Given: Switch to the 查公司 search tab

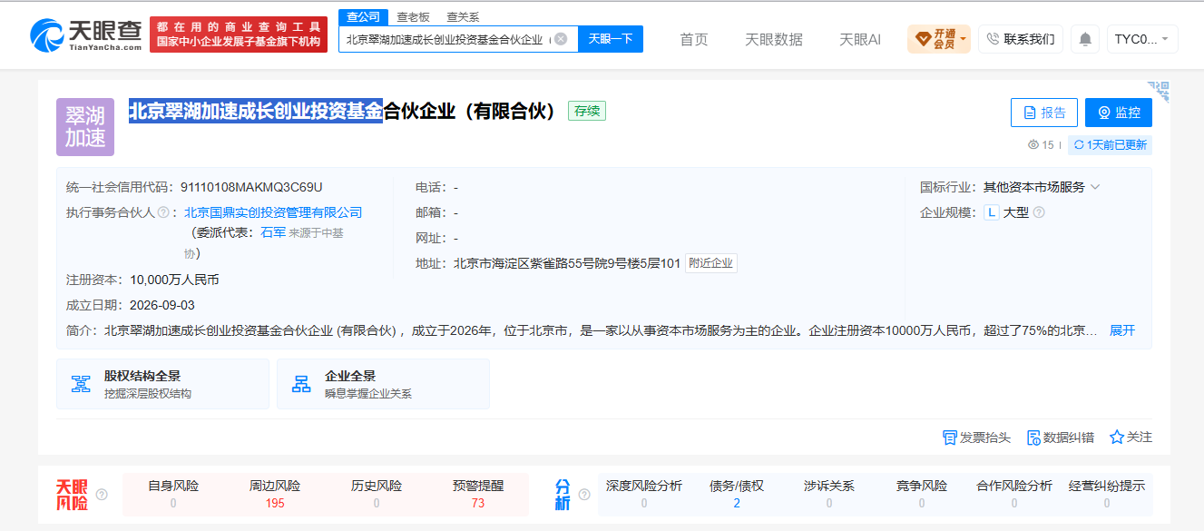Looking at the screenshot, I should (364, 17).
